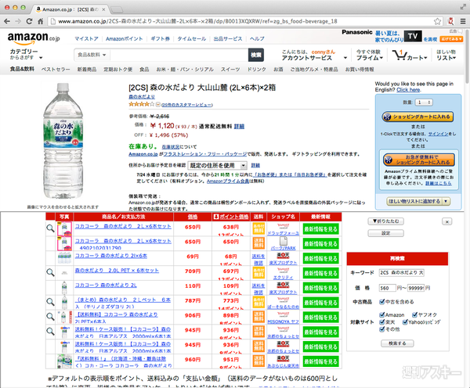
Task: Toggle the 楽天 target site checkbox
Action: point(382,322)
